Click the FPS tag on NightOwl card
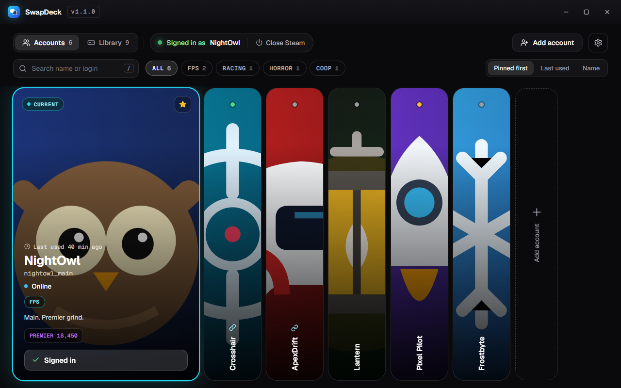The width and height of the screenshot is (621, 388). [x=34, y=302]
